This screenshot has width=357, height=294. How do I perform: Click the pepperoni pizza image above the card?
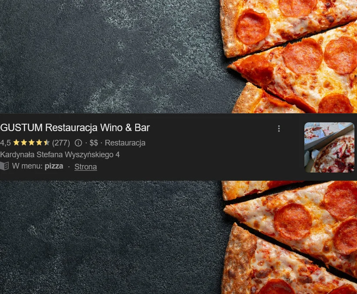(x=288, y=57)
